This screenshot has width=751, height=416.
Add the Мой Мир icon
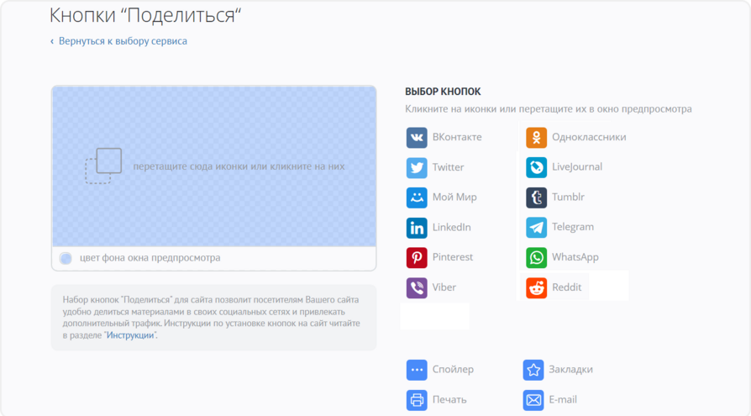click(417, 197)
